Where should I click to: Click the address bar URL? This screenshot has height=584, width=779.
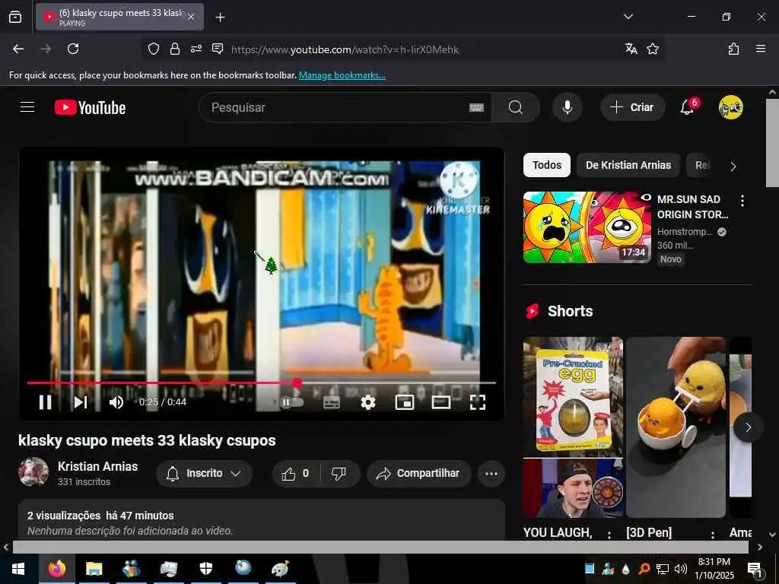pyautogui.click(x=345, y=49)
